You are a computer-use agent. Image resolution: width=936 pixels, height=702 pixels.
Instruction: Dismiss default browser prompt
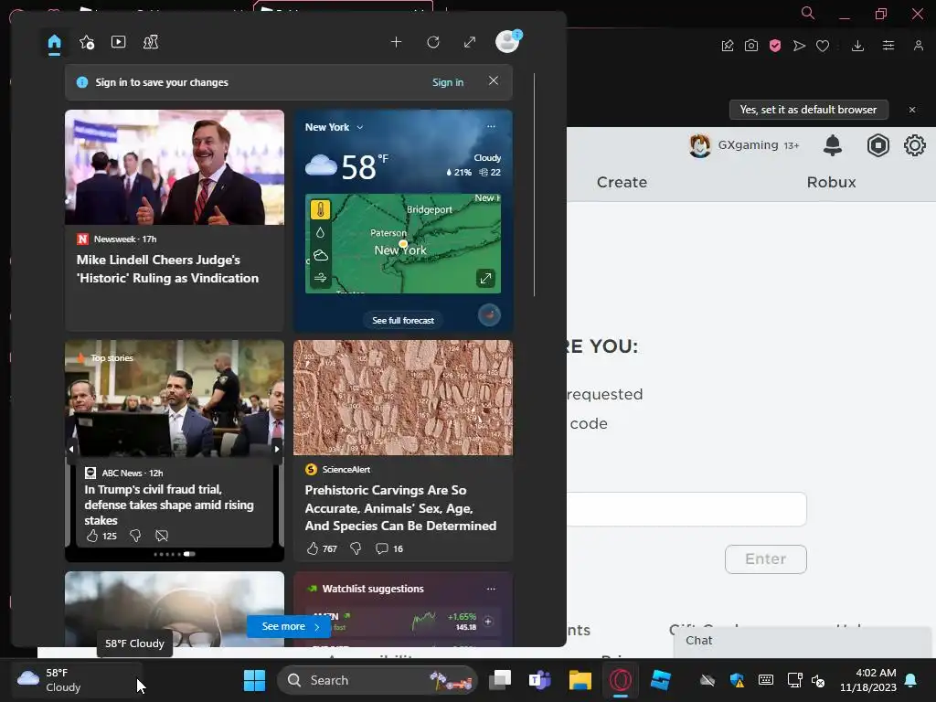(912, 110)
